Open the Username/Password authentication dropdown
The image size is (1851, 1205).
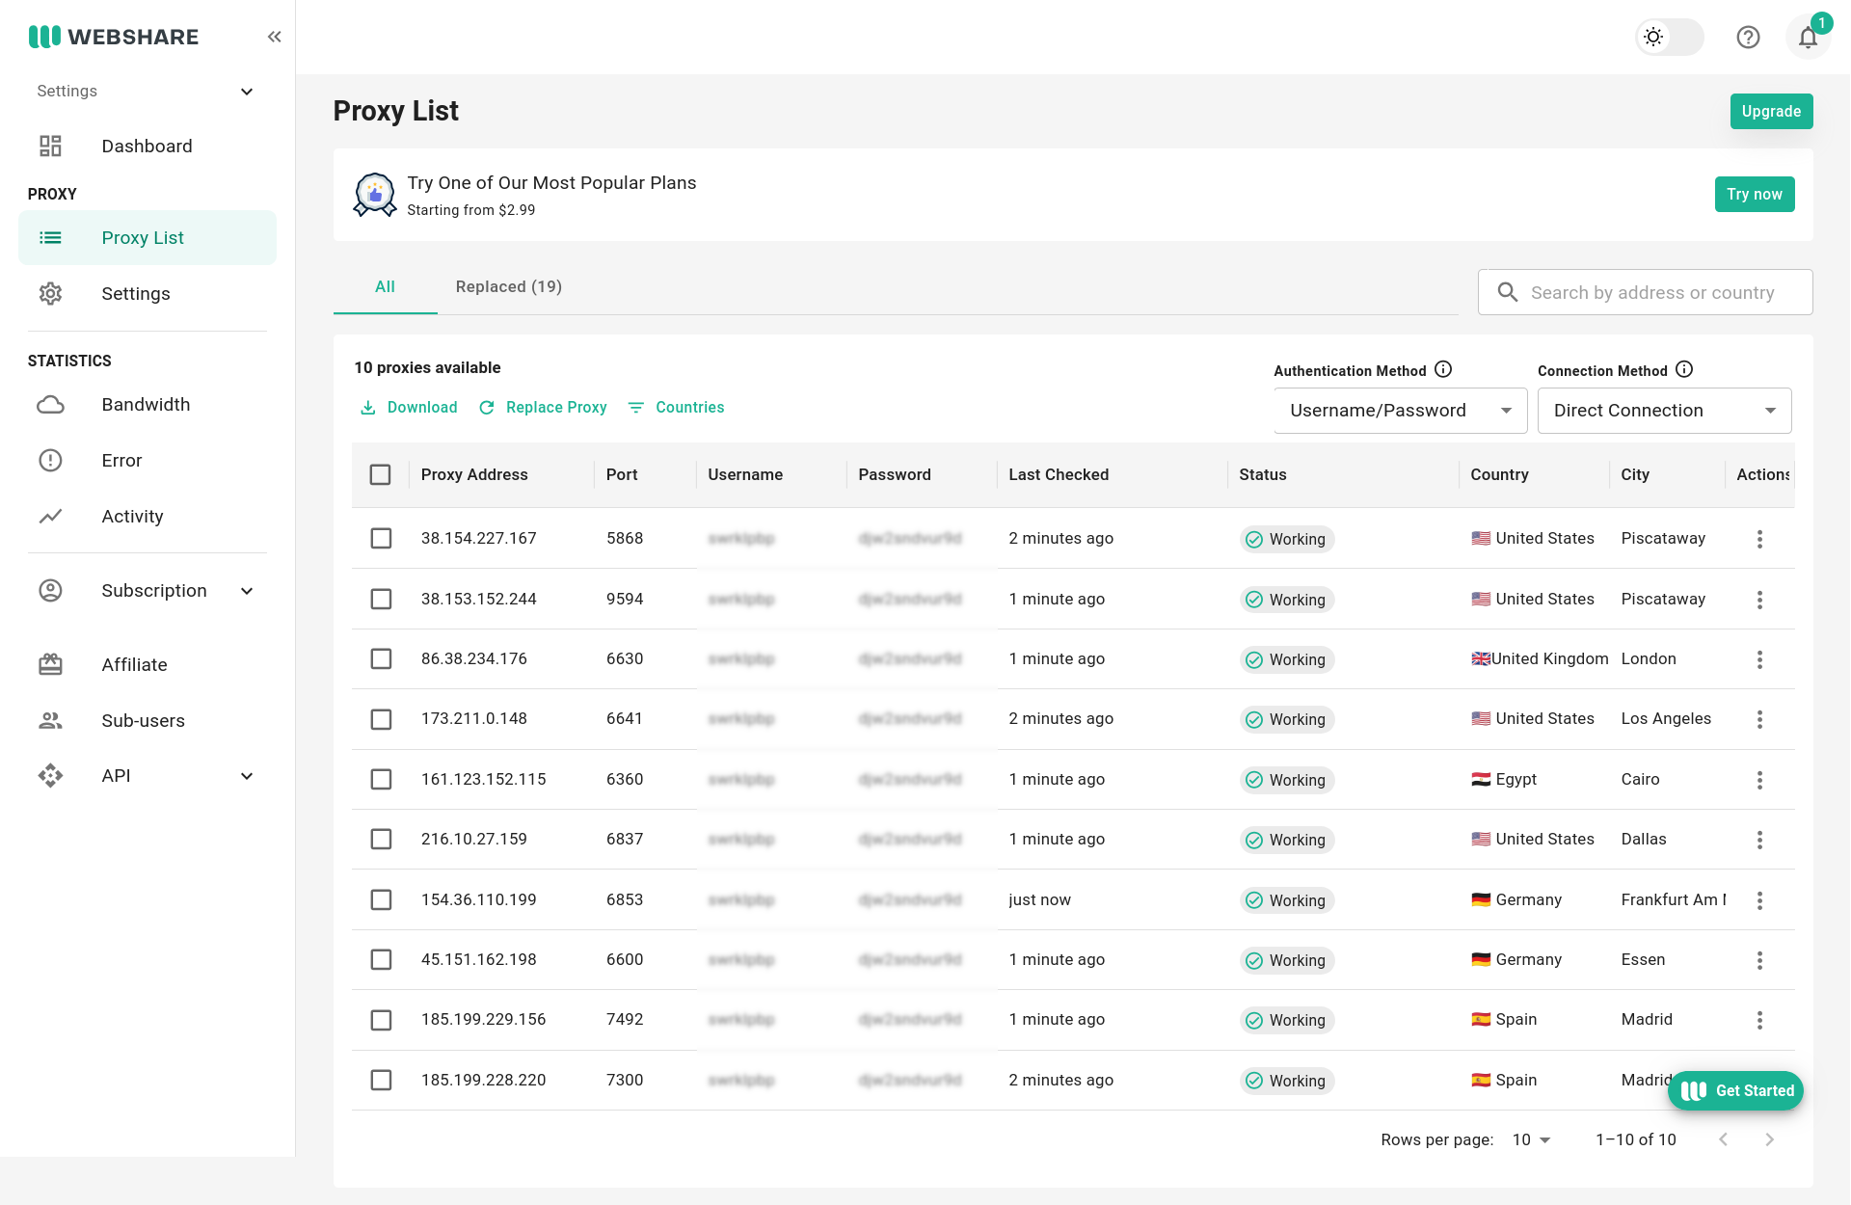coord(1400,411)
